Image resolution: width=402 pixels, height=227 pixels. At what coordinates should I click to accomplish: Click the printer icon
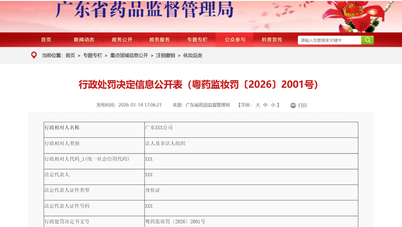click(293, 105)
